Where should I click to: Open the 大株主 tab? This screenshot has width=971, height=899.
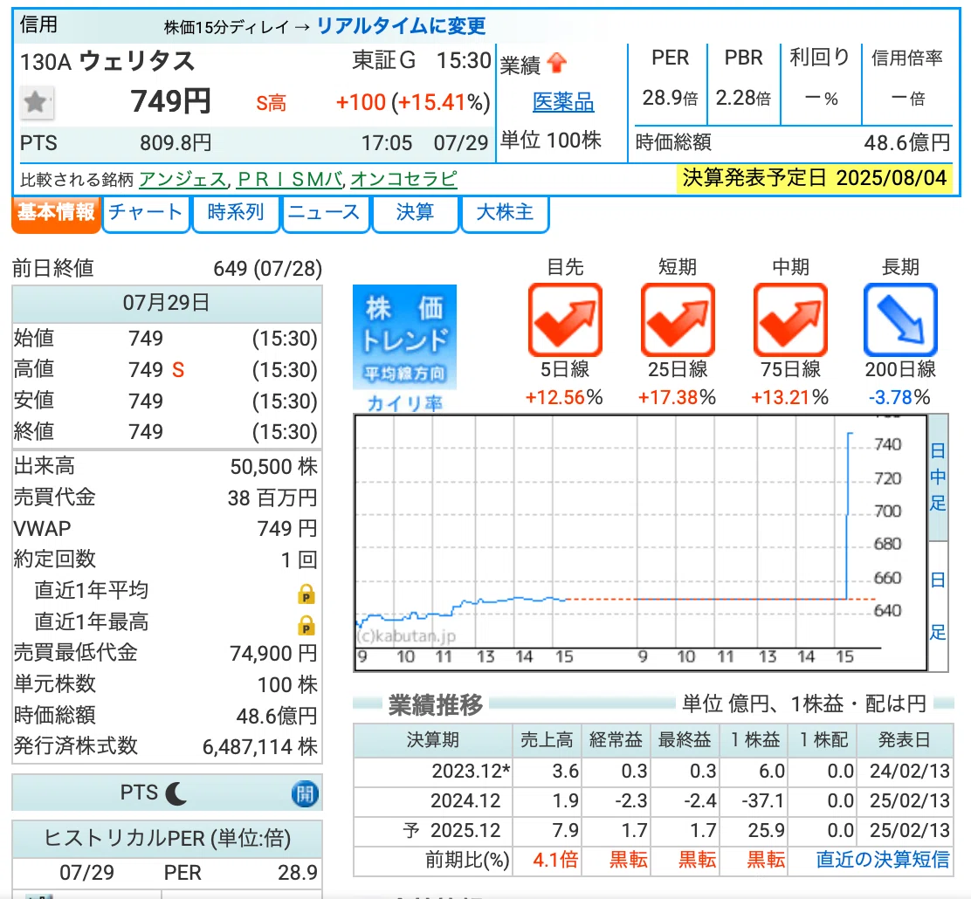(x=505, y=214)
